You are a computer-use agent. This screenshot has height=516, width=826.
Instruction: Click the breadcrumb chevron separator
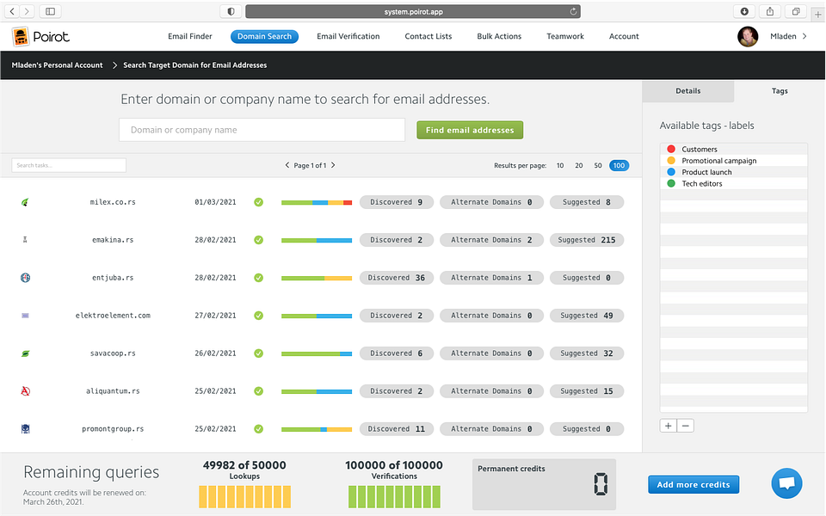click(114, 65)
